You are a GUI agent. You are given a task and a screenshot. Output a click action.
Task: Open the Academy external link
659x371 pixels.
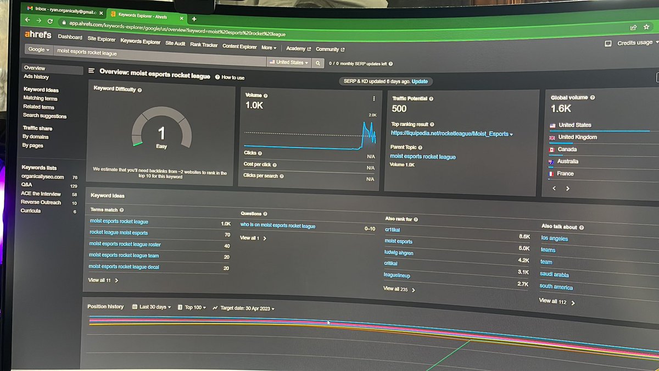[298, 48]
